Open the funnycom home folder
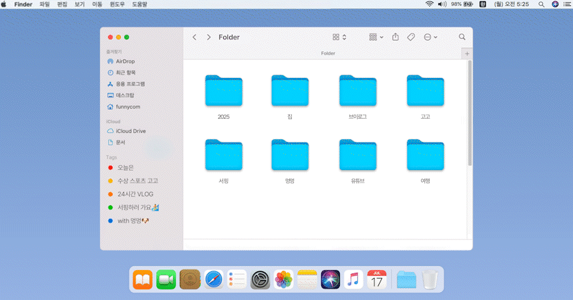This screenshot has height=300, width=573. point(127,107)
